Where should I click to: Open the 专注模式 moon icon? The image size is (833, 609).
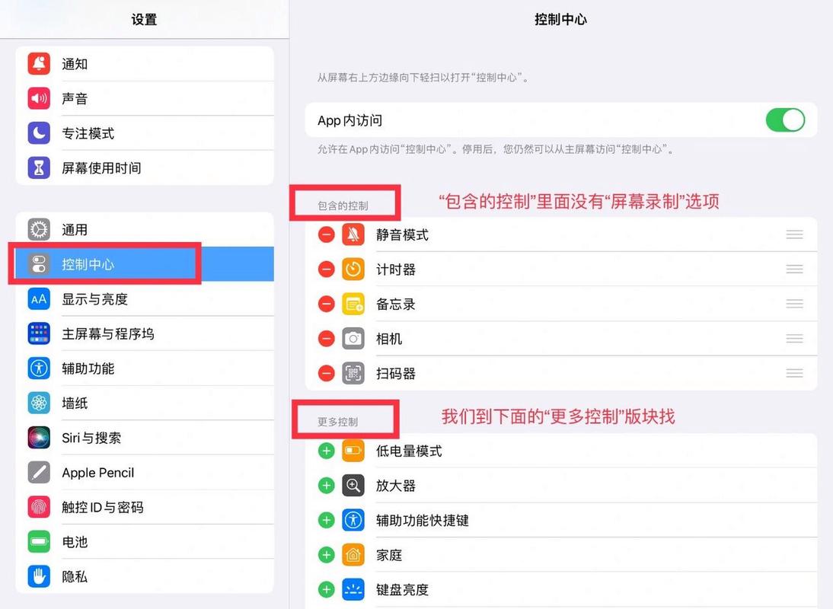pos(39,132)
